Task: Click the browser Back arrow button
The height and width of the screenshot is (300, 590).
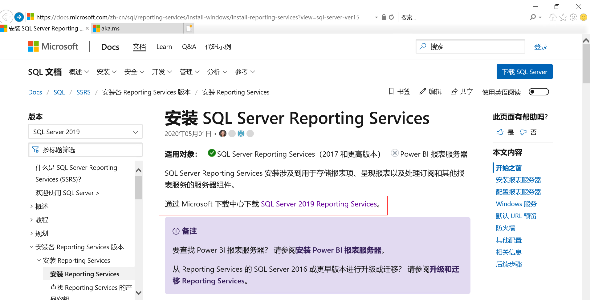Action: pyautogui.click(x=6, y=17)
